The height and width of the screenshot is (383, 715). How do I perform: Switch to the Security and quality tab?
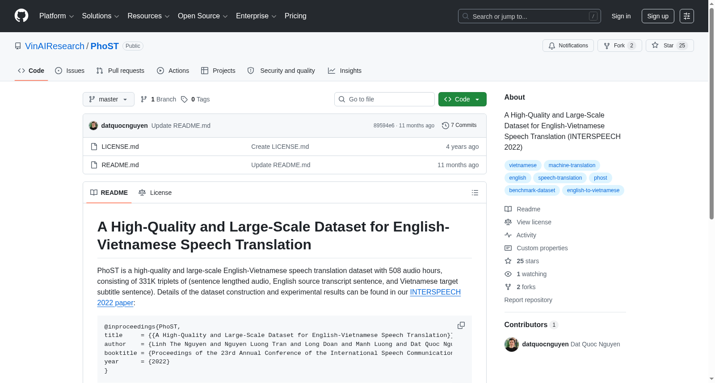coord(281,71)
